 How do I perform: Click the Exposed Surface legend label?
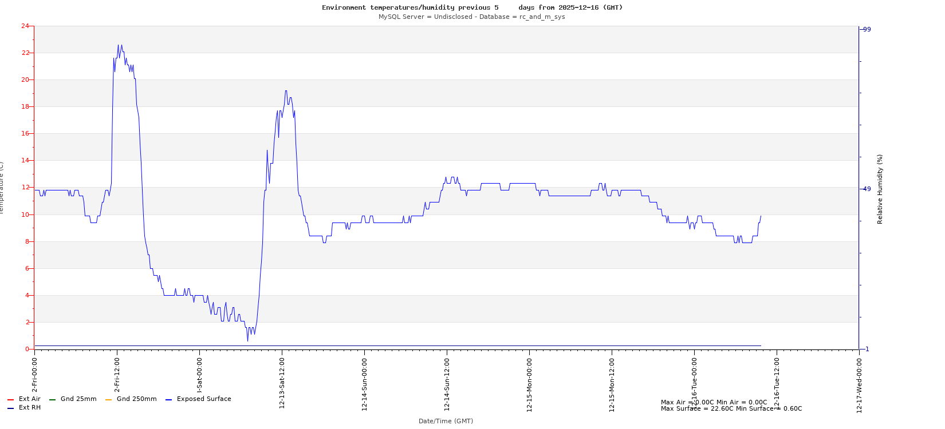click(204, 399)
